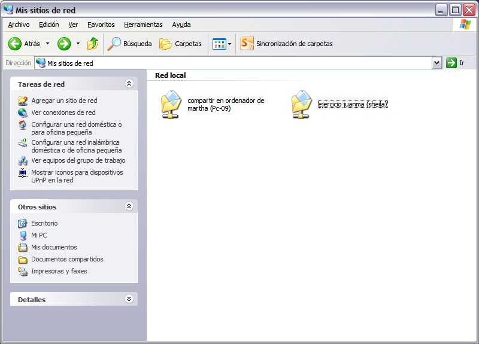The image size is (479, 344).
Task: Click the green Forward arrow icon
Action: [64, 44]
